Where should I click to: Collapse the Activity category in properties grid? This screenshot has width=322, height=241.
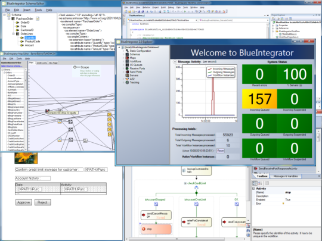click(x=253, y=188)
